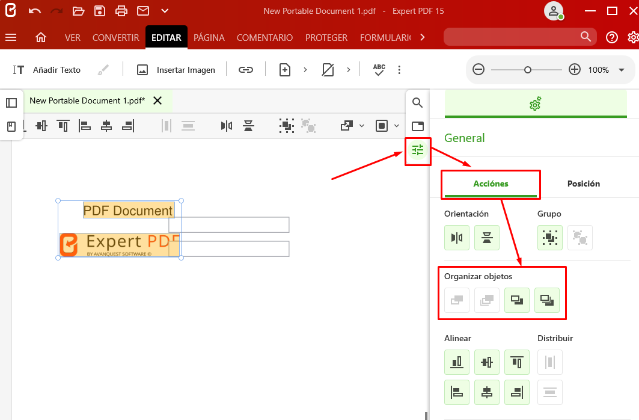
Task: Align right in panel Alinear section
Action: [x=517, y=392]
